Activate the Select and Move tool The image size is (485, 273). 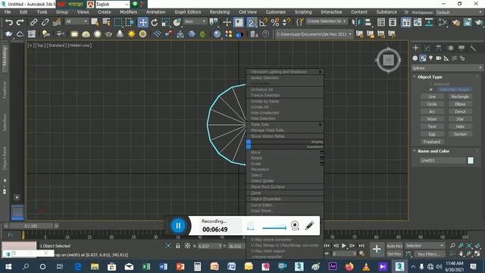point(142,22)
